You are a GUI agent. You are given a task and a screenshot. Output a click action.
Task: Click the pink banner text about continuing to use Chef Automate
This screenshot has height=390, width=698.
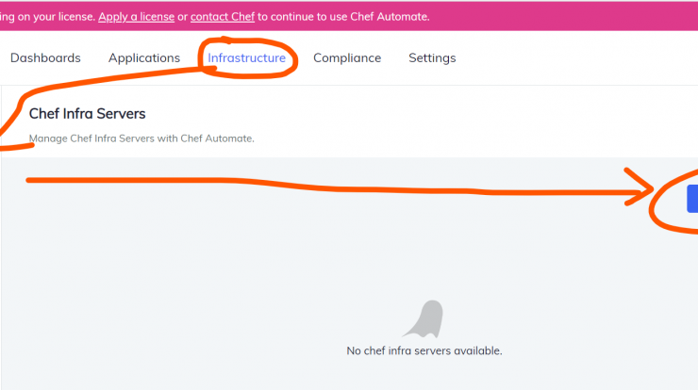343,17
